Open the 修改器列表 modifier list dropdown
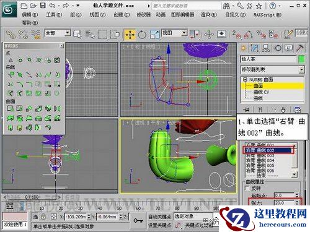310x232 pixels. 301,69
